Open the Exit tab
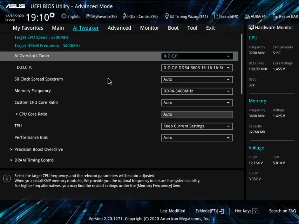 pyautogui.click(x=210, y=28)
